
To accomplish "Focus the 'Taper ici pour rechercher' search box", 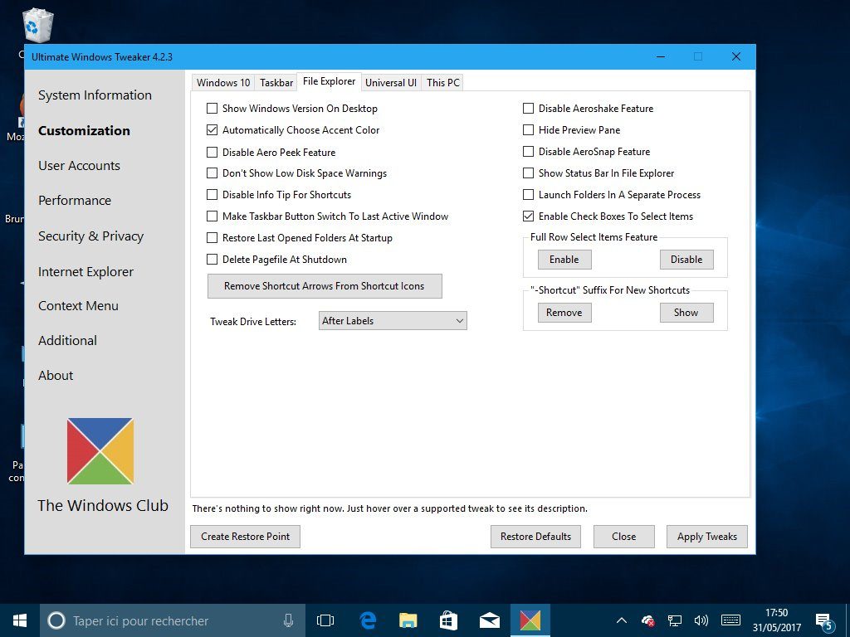I will [x=173, y=620].
